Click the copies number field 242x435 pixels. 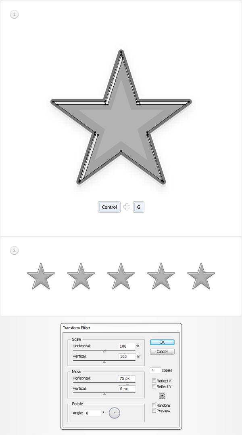[155, 370]
